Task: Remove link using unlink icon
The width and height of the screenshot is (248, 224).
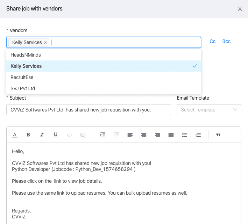Action: point(83,135)
